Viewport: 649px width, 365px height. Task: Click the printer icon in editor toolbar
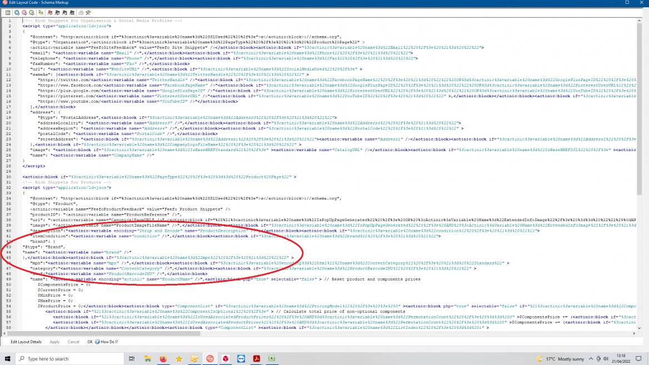[81, 12]
